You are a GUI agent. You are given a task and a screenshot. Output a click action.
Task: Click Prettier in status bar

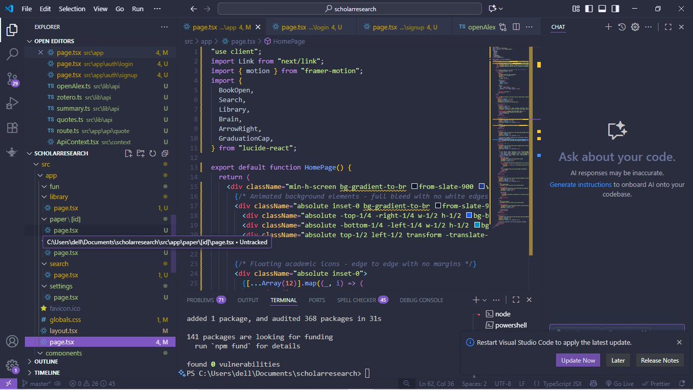655,384
